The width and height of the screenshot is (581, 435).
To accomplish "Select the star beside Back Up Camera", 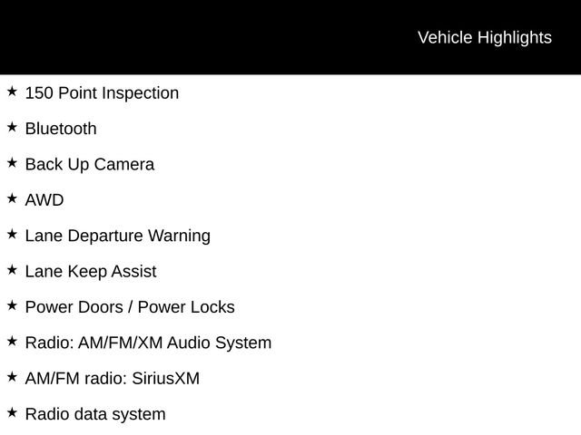I will (12, 163).
